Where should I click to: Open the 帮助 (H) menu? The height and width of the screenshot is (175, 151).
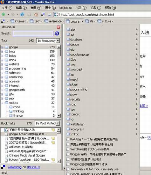[110, 8]
